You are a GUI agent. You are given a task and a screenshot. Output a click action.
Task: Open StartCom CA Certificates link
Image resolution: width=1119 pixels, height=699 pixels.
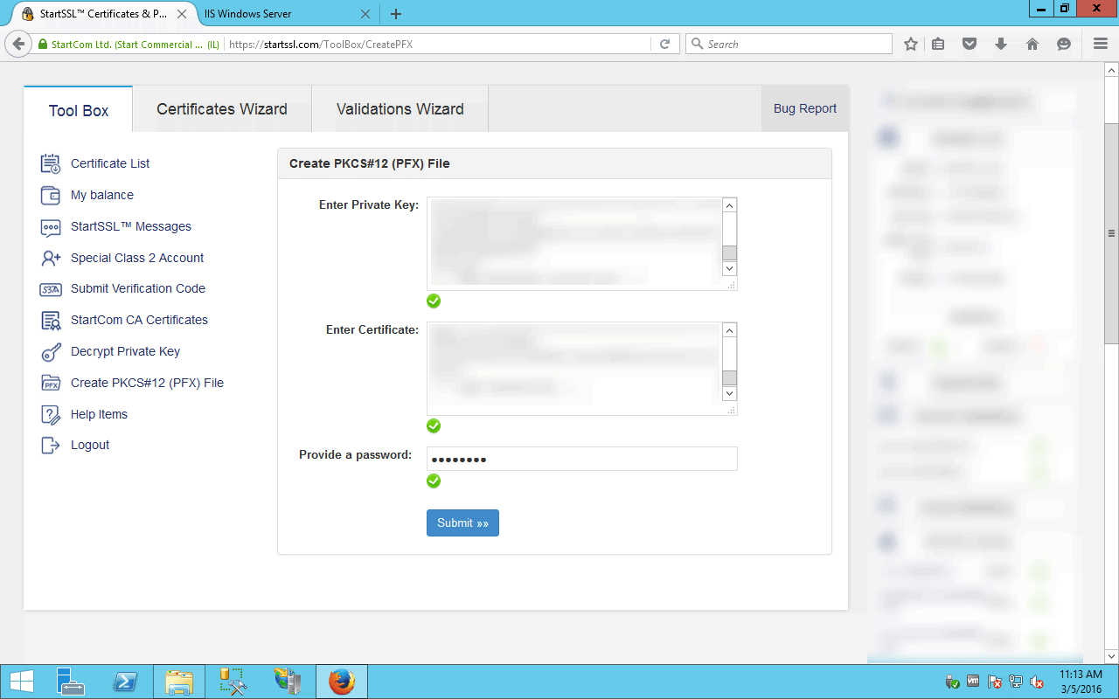click(x=139, y=320)
